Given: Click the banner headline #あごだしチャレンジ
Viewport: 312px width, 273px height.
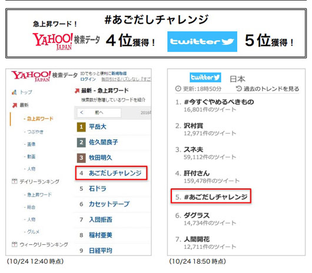Looking at the screenshot, I should click(157, 19).
